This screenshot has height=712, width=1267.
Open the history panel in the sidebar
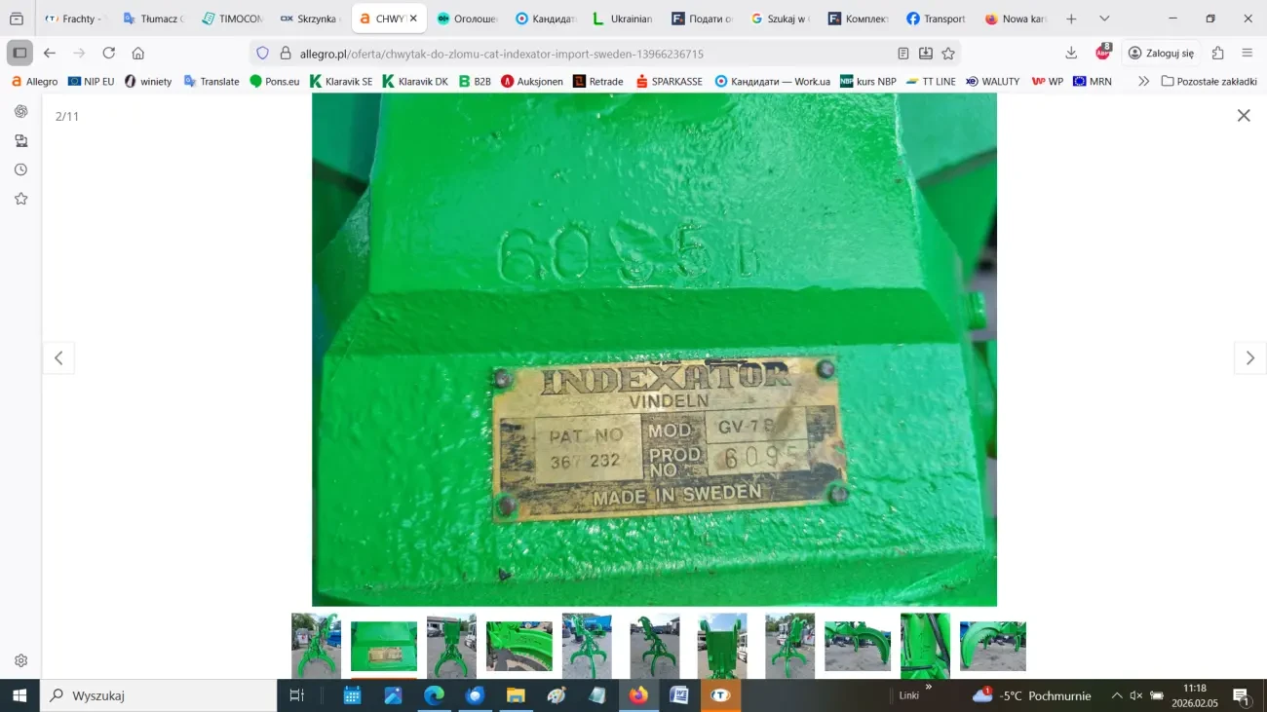pos(20,169)
